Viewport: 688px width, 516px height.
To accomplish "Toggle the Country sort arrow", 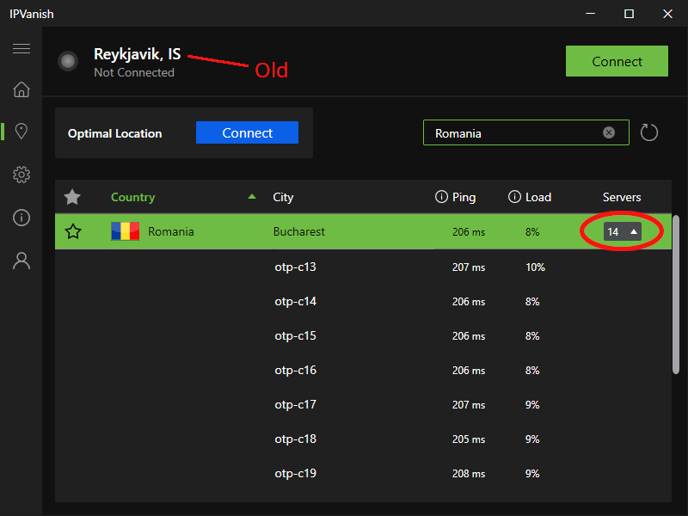I will pyautogui.click(x=252, y=197).
